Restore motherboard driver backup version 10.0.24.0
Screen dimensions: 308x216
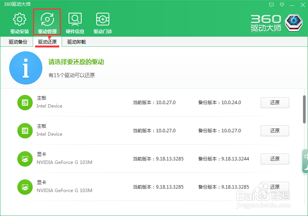[x=275, y=103]
